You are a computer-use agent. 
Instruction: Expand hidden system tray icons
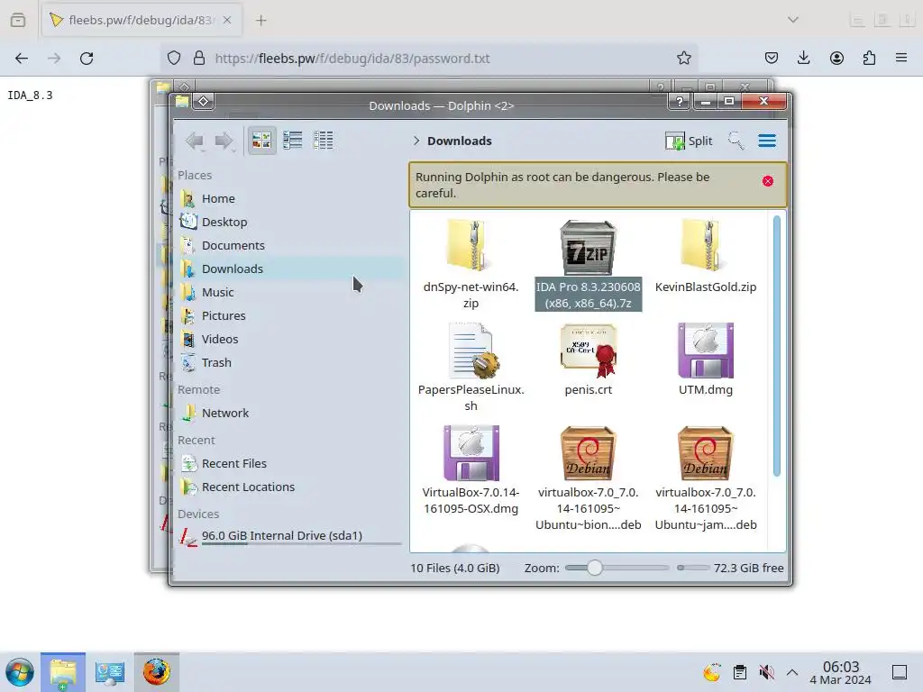[x=792, y=672]
